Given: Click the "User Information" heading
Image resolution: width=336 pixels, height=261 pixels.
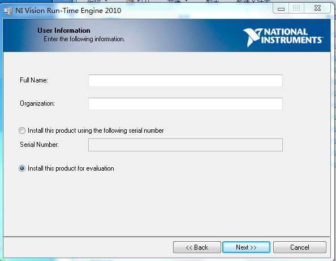Looking at the screenshot, I should 64,31.
